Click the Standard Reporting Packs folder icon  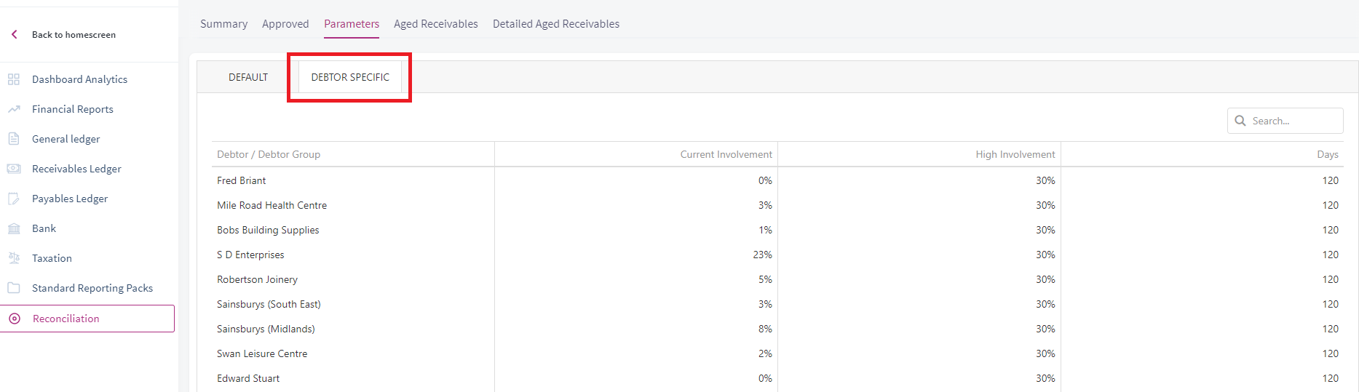click(14, 288)
